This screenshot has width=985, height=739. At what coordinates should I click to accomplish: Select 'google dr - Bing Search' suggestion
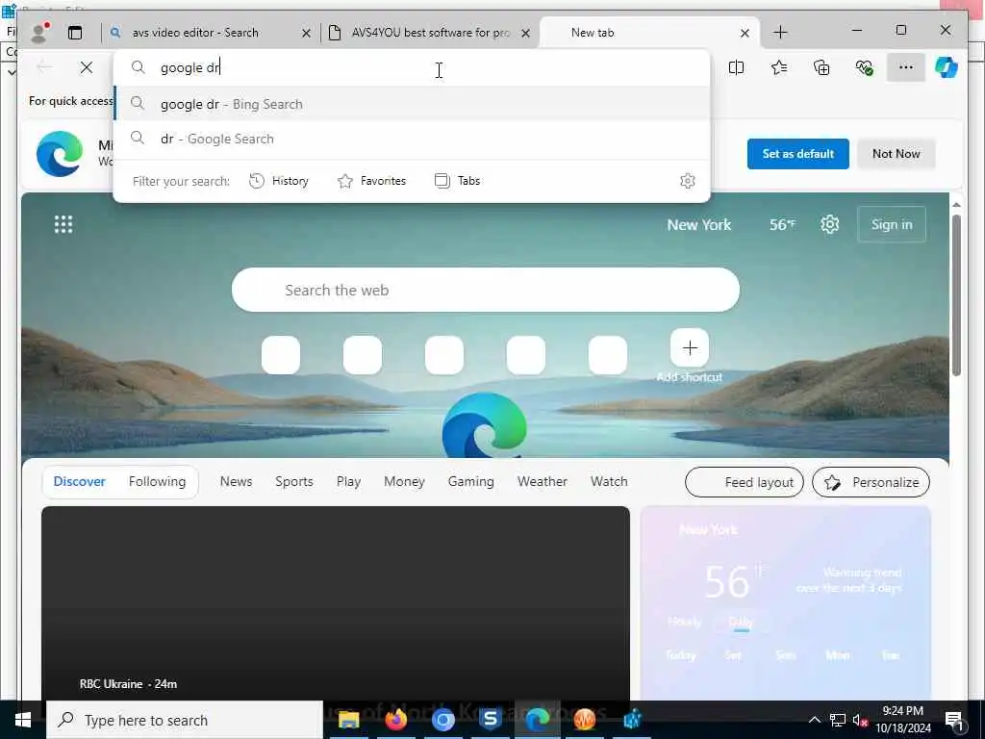click(412, 104)
